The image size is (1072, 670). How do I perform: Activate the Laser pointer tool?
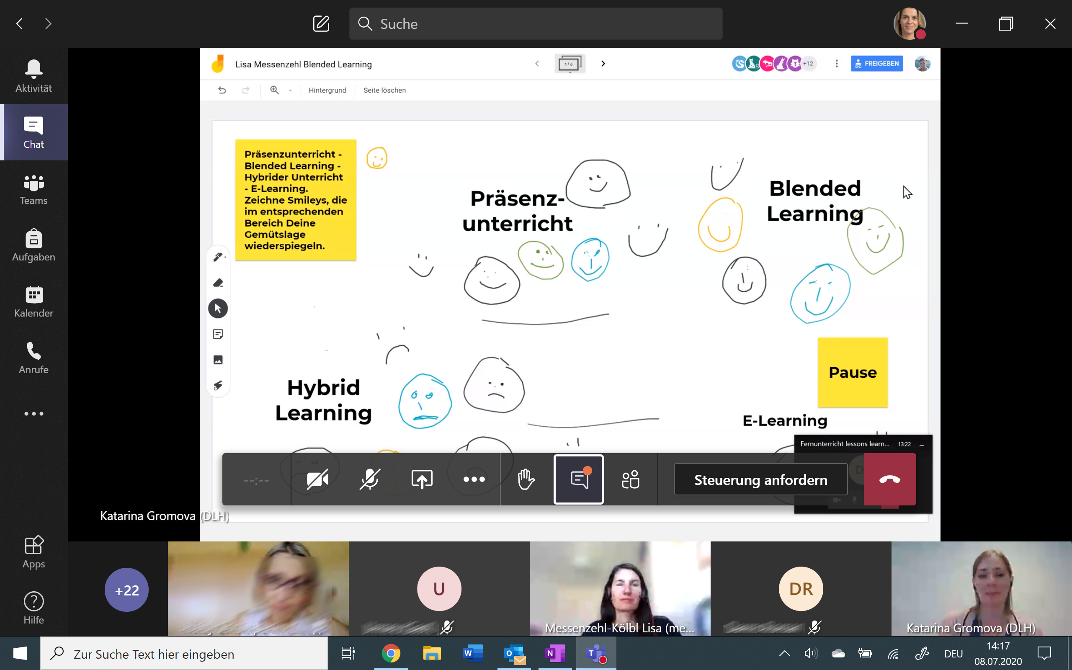click(218, 385)
